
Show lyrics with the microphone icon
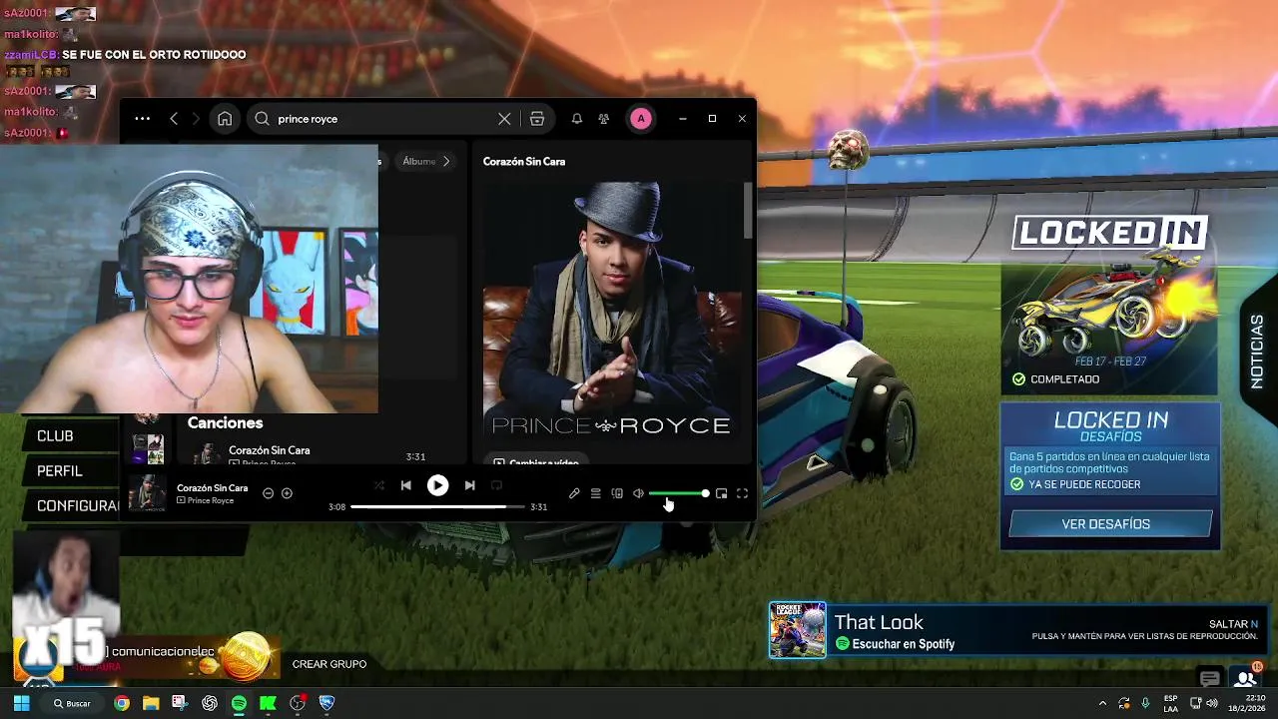tap(574, 493)
